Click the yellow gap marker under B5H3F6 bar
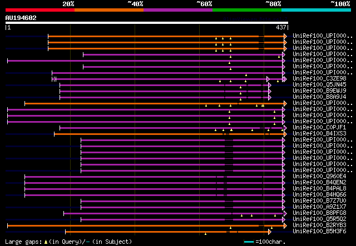 click(x=205, y=234)
